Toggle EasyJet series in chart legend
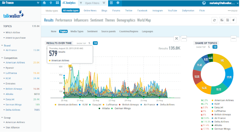The height and width of the screenshot is (132, 240). pyautogui.click(x=97, y=104)
